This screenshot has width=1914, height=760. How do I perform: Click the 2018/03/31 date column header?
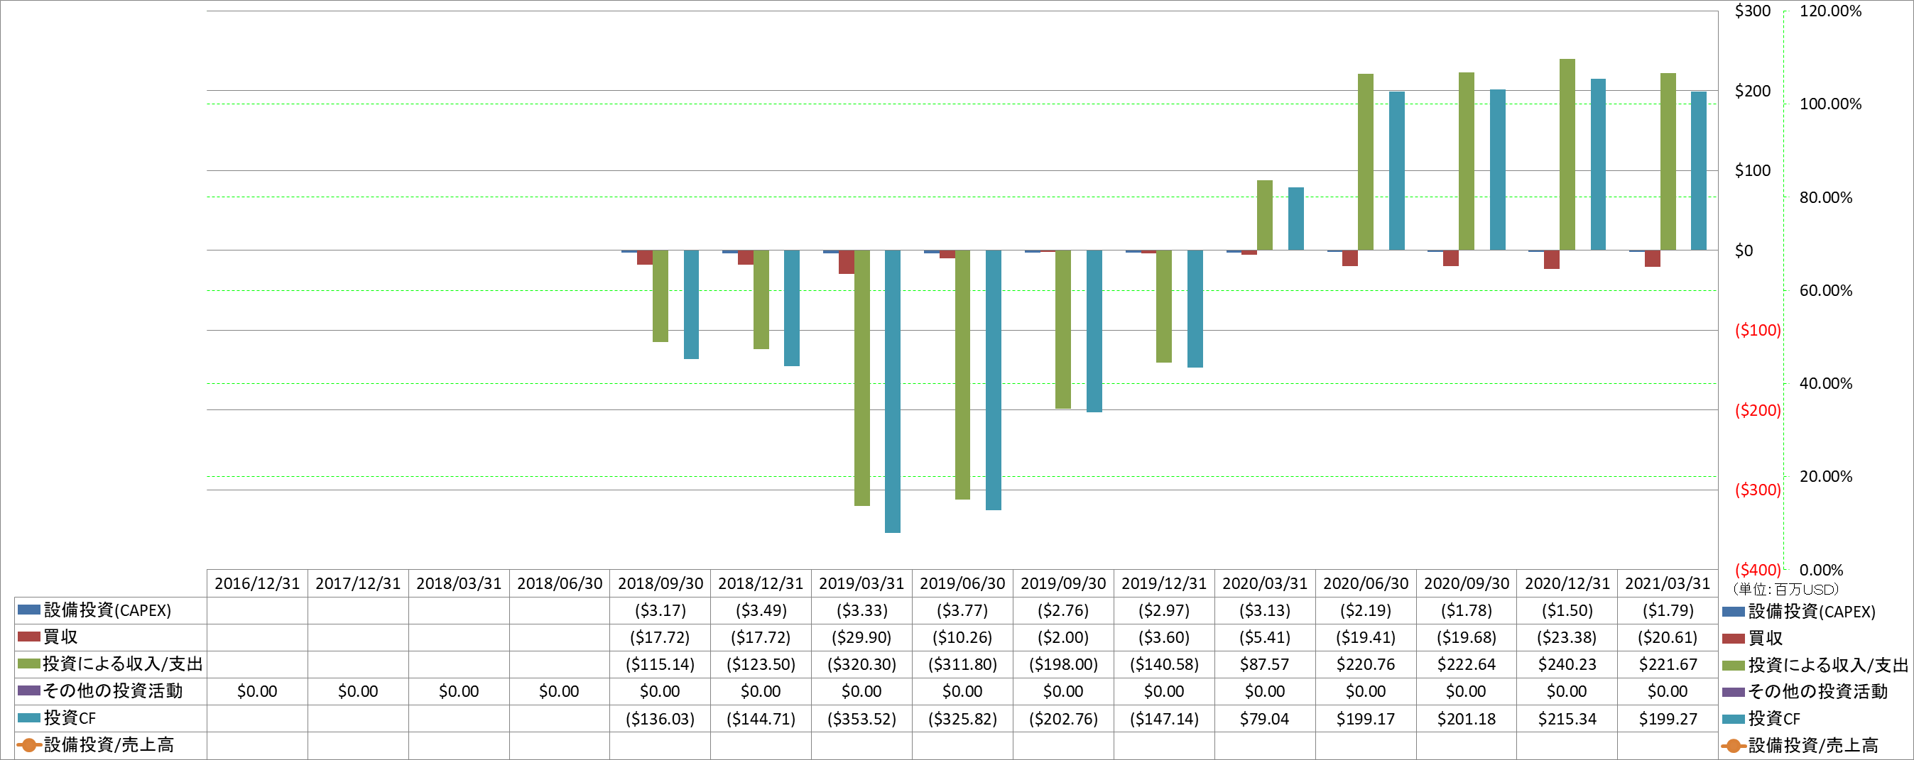459,583
